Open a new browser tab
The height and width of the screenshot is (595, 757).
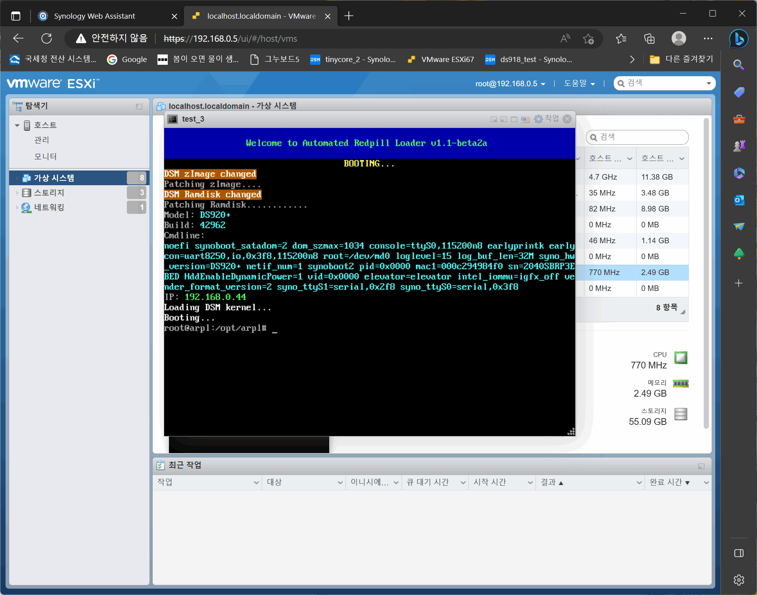click(349, 16)
